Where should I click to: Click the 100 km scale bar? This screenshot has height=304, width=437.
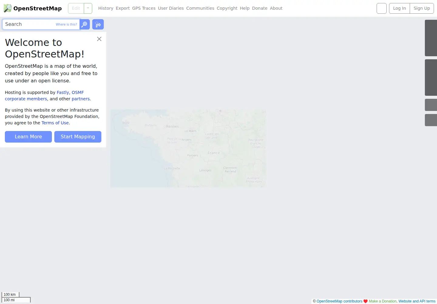coord(11,295)
